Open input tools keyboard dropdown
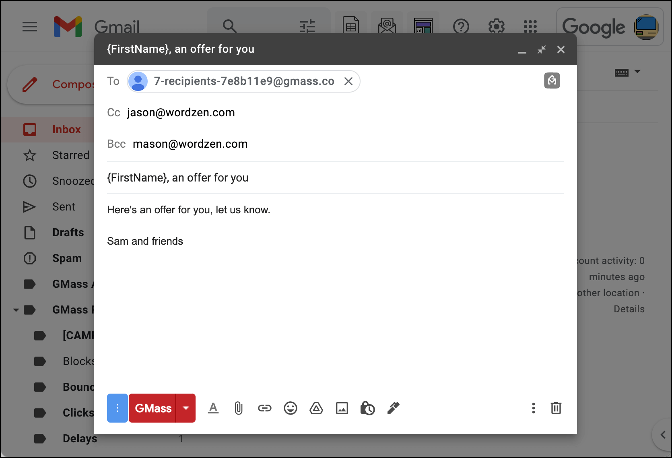 pyautogui.click(x=637, y=72)
